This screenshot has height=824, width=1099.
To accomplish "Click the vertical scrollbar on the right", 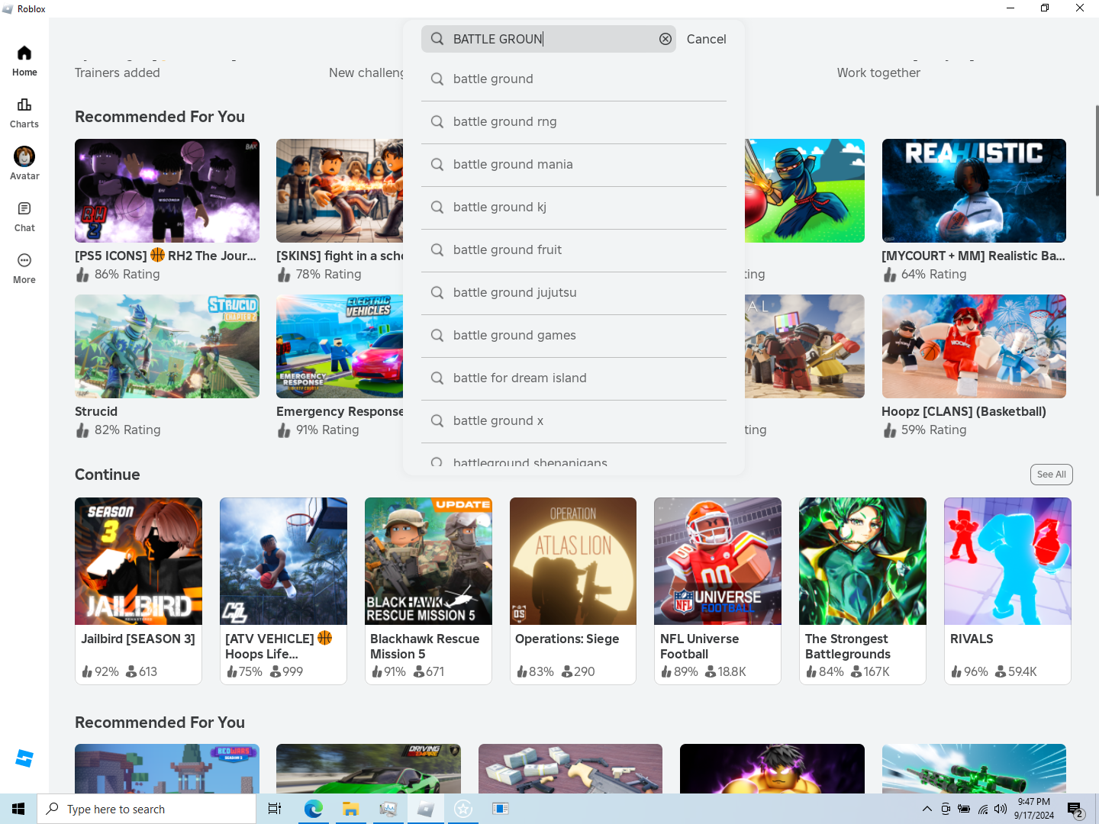I will pos(1097,150).
